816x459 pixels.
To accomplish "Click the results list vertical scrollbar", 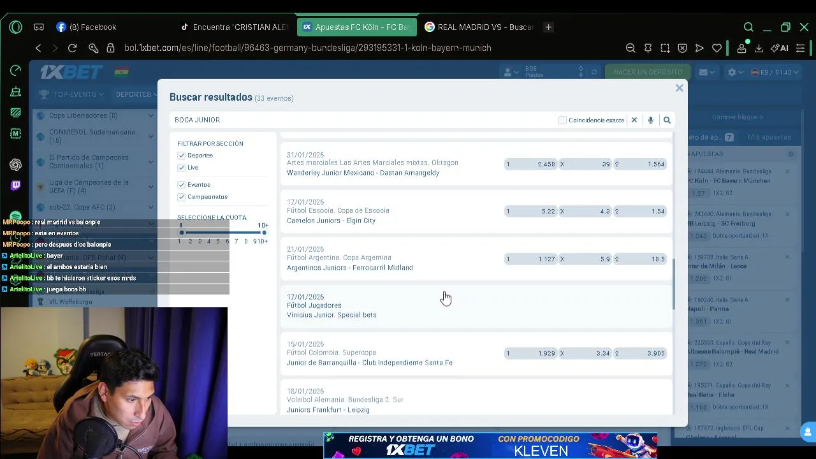I will [x=673, y=284].
